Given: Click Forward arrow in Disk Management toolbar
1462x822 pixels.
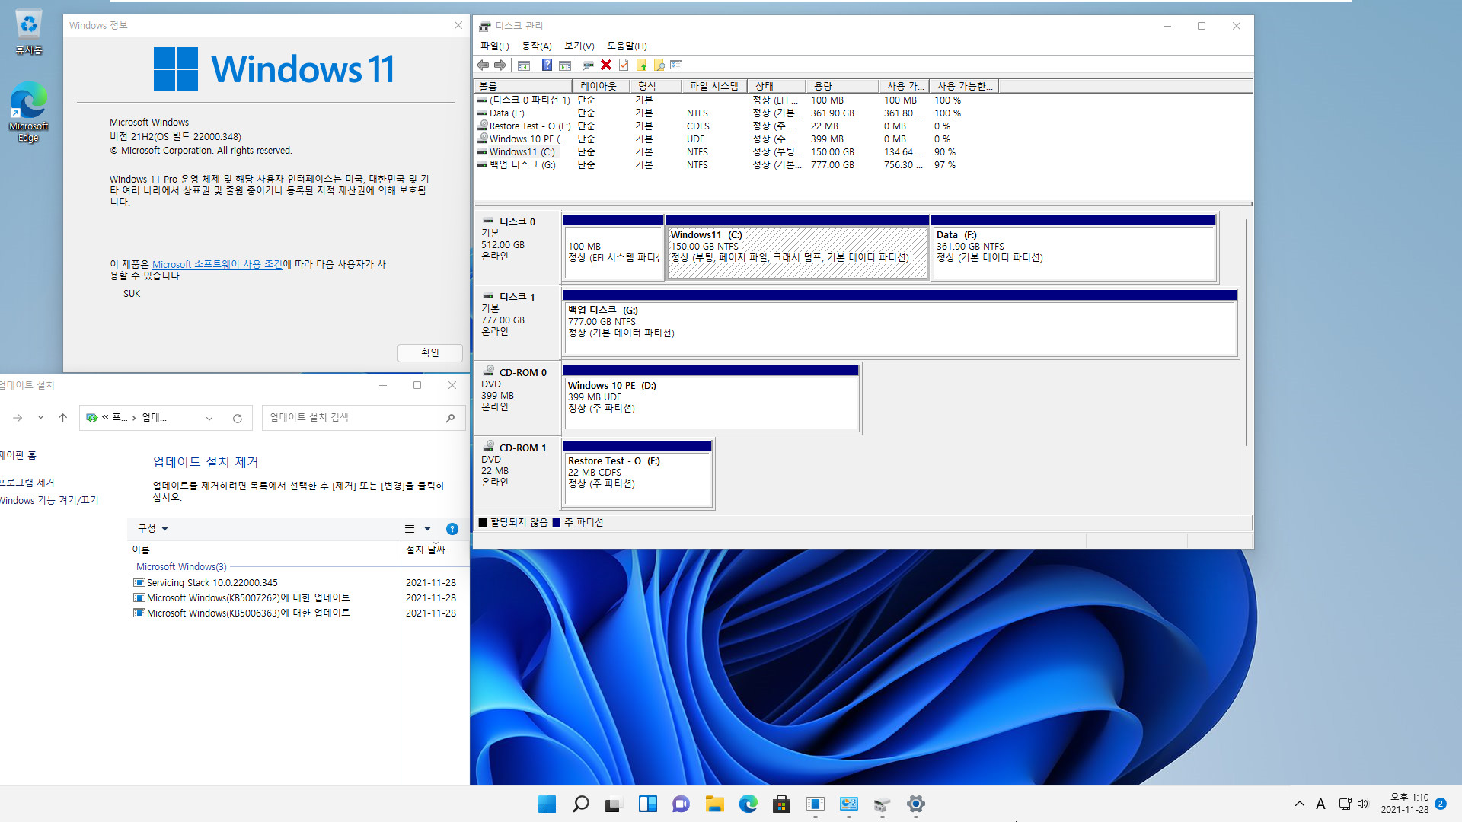Looking at the screenshot, I should (x=500, y=65).
